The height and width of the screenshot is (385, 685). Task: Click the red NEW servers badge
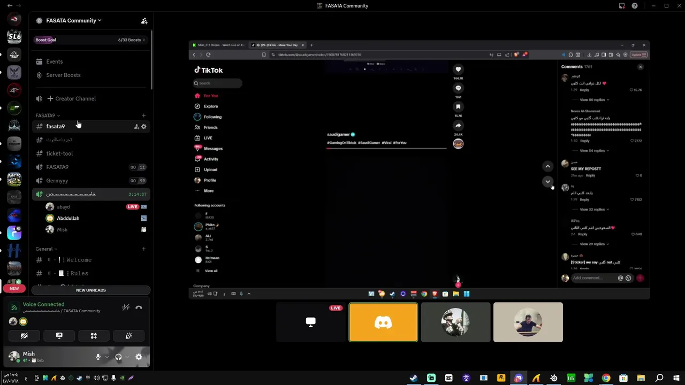[14, 288]
